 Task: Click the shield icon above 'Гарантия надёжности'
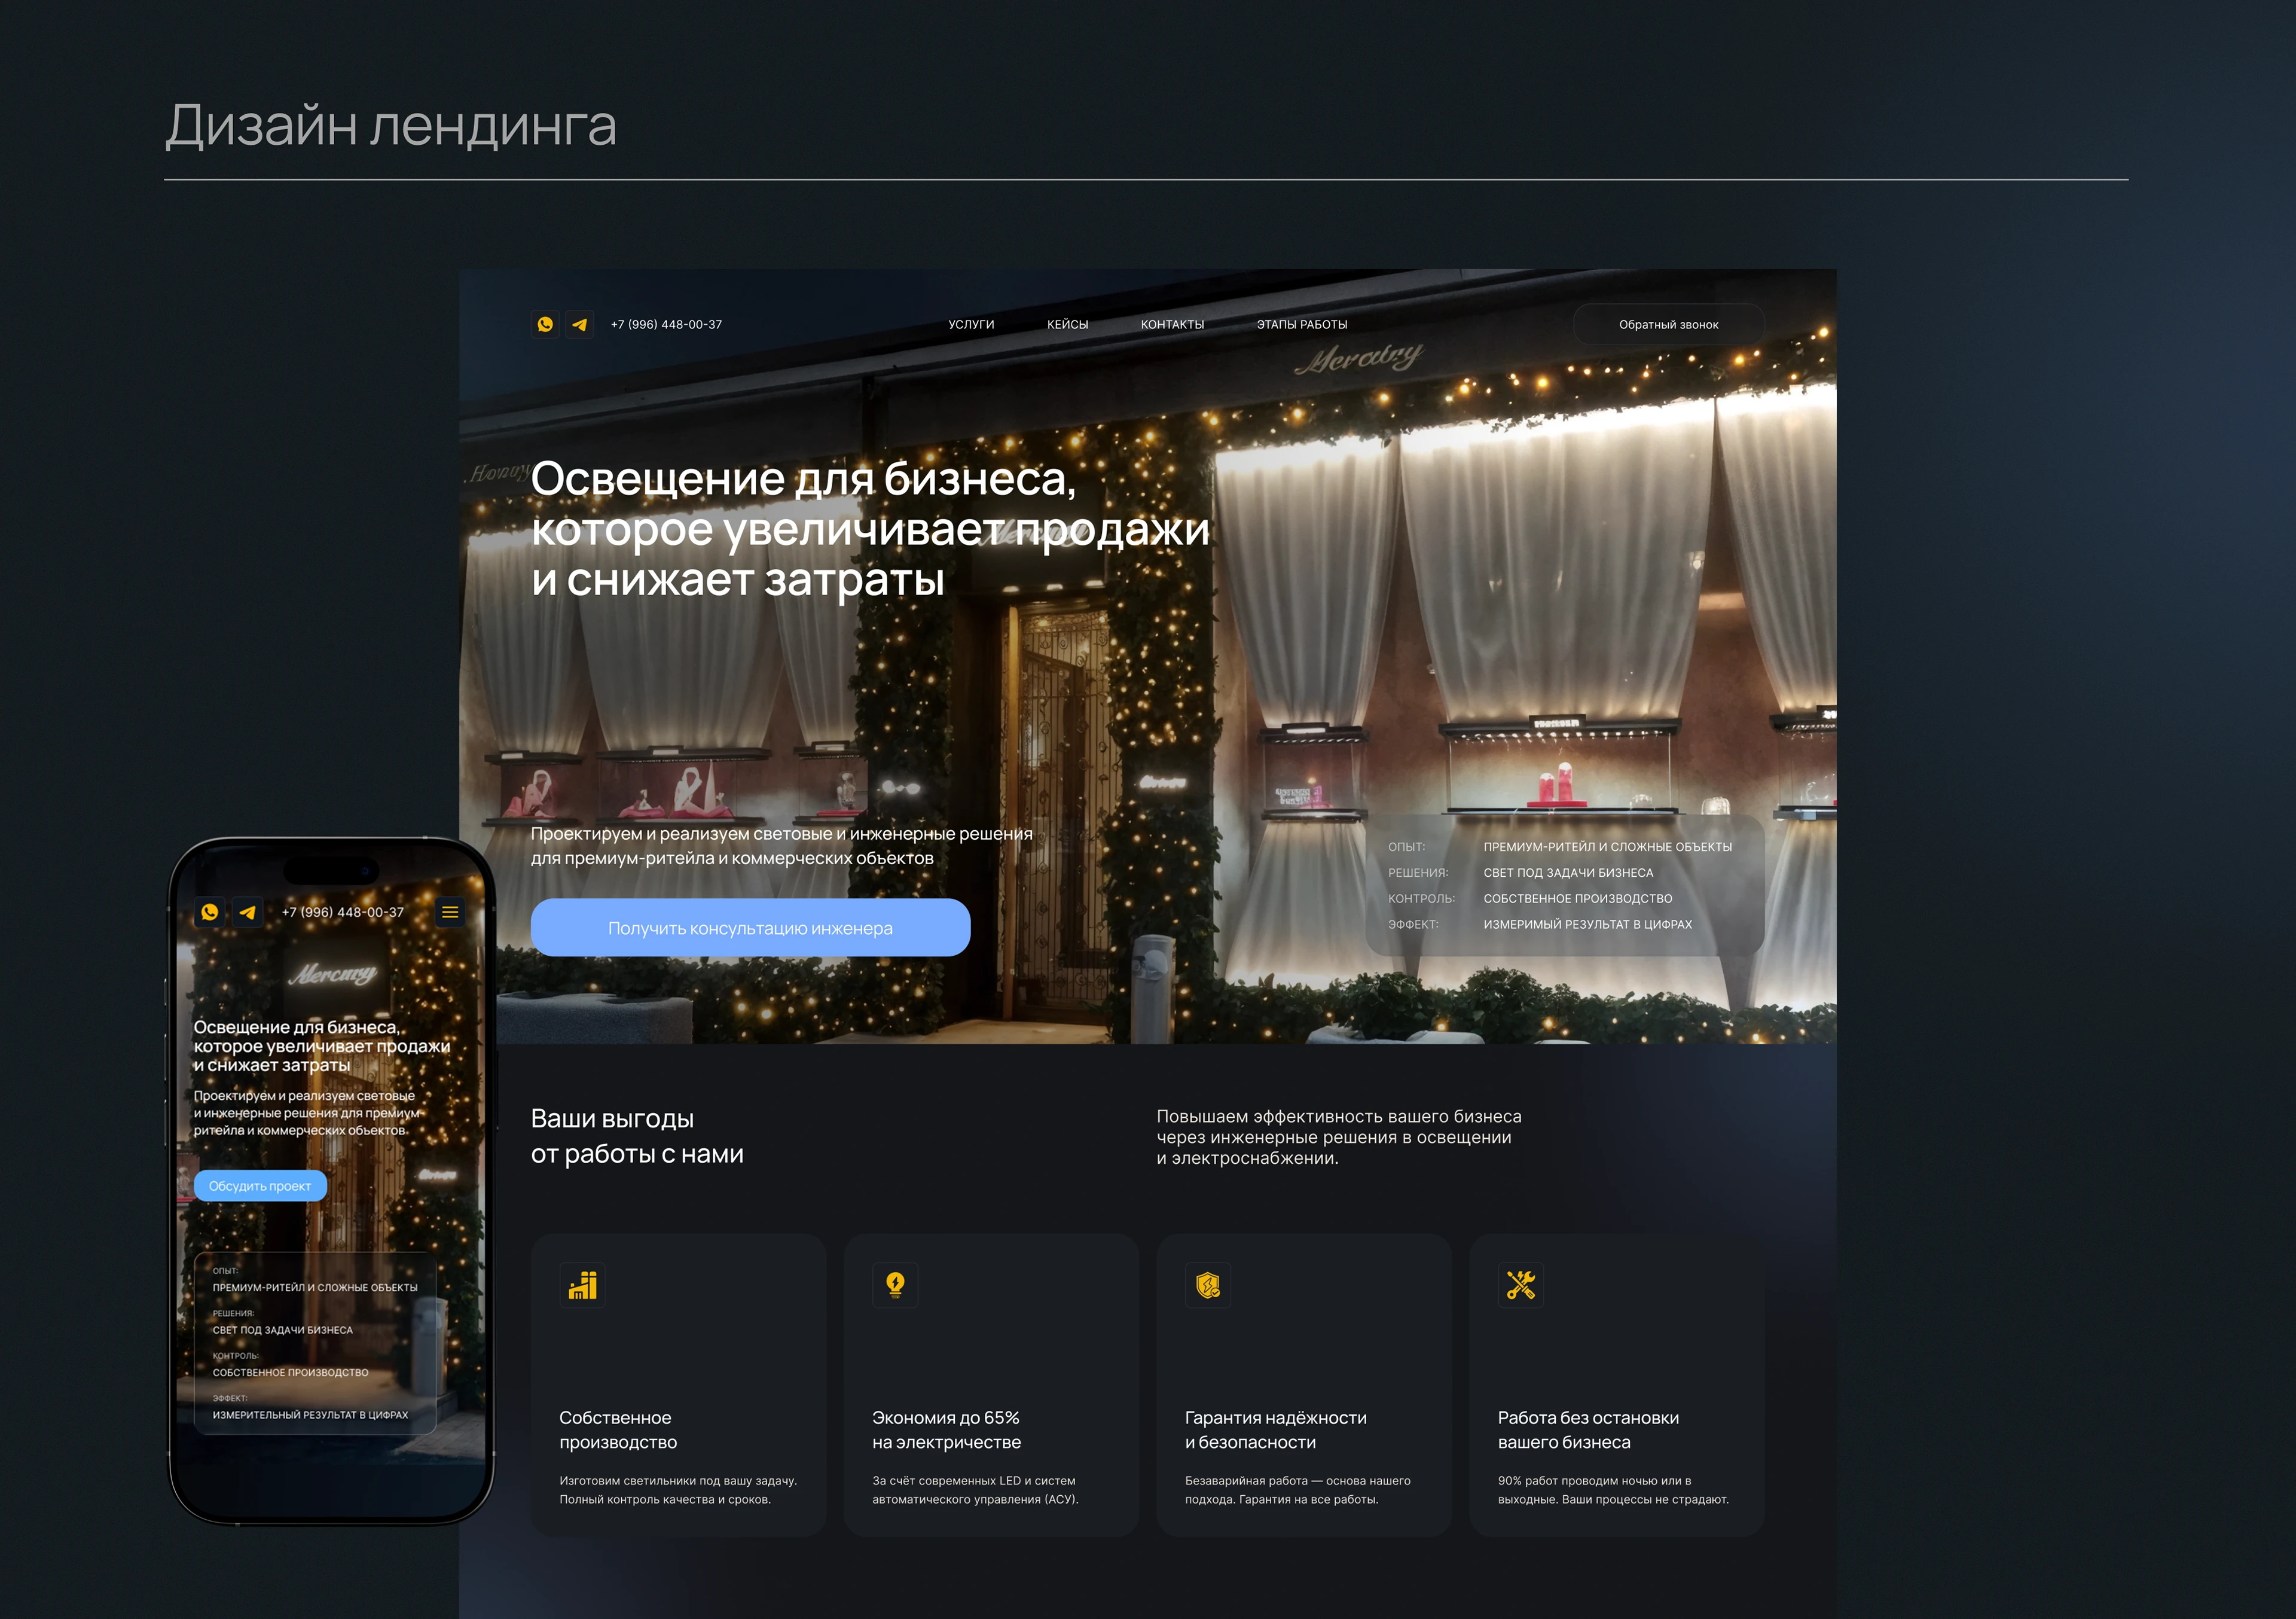coord(1207,1285)
